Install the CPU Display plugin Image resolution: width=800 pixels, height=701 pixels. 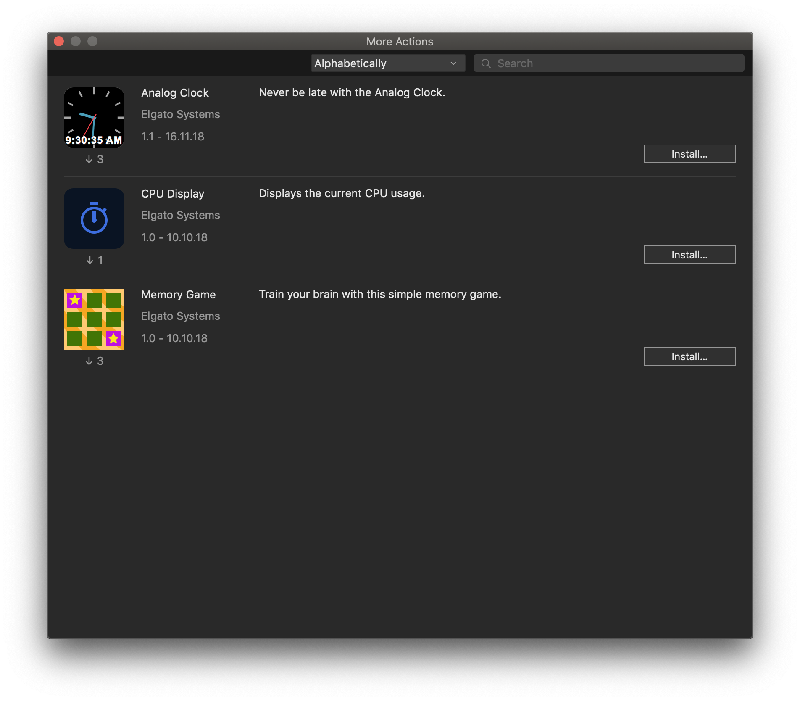tap(689, 255)
